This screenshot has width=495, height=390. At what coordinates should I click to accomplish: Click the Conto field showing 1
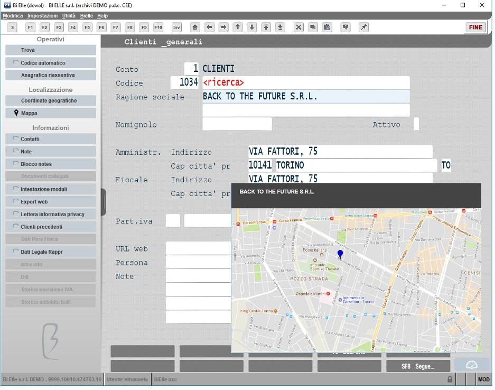191,69
